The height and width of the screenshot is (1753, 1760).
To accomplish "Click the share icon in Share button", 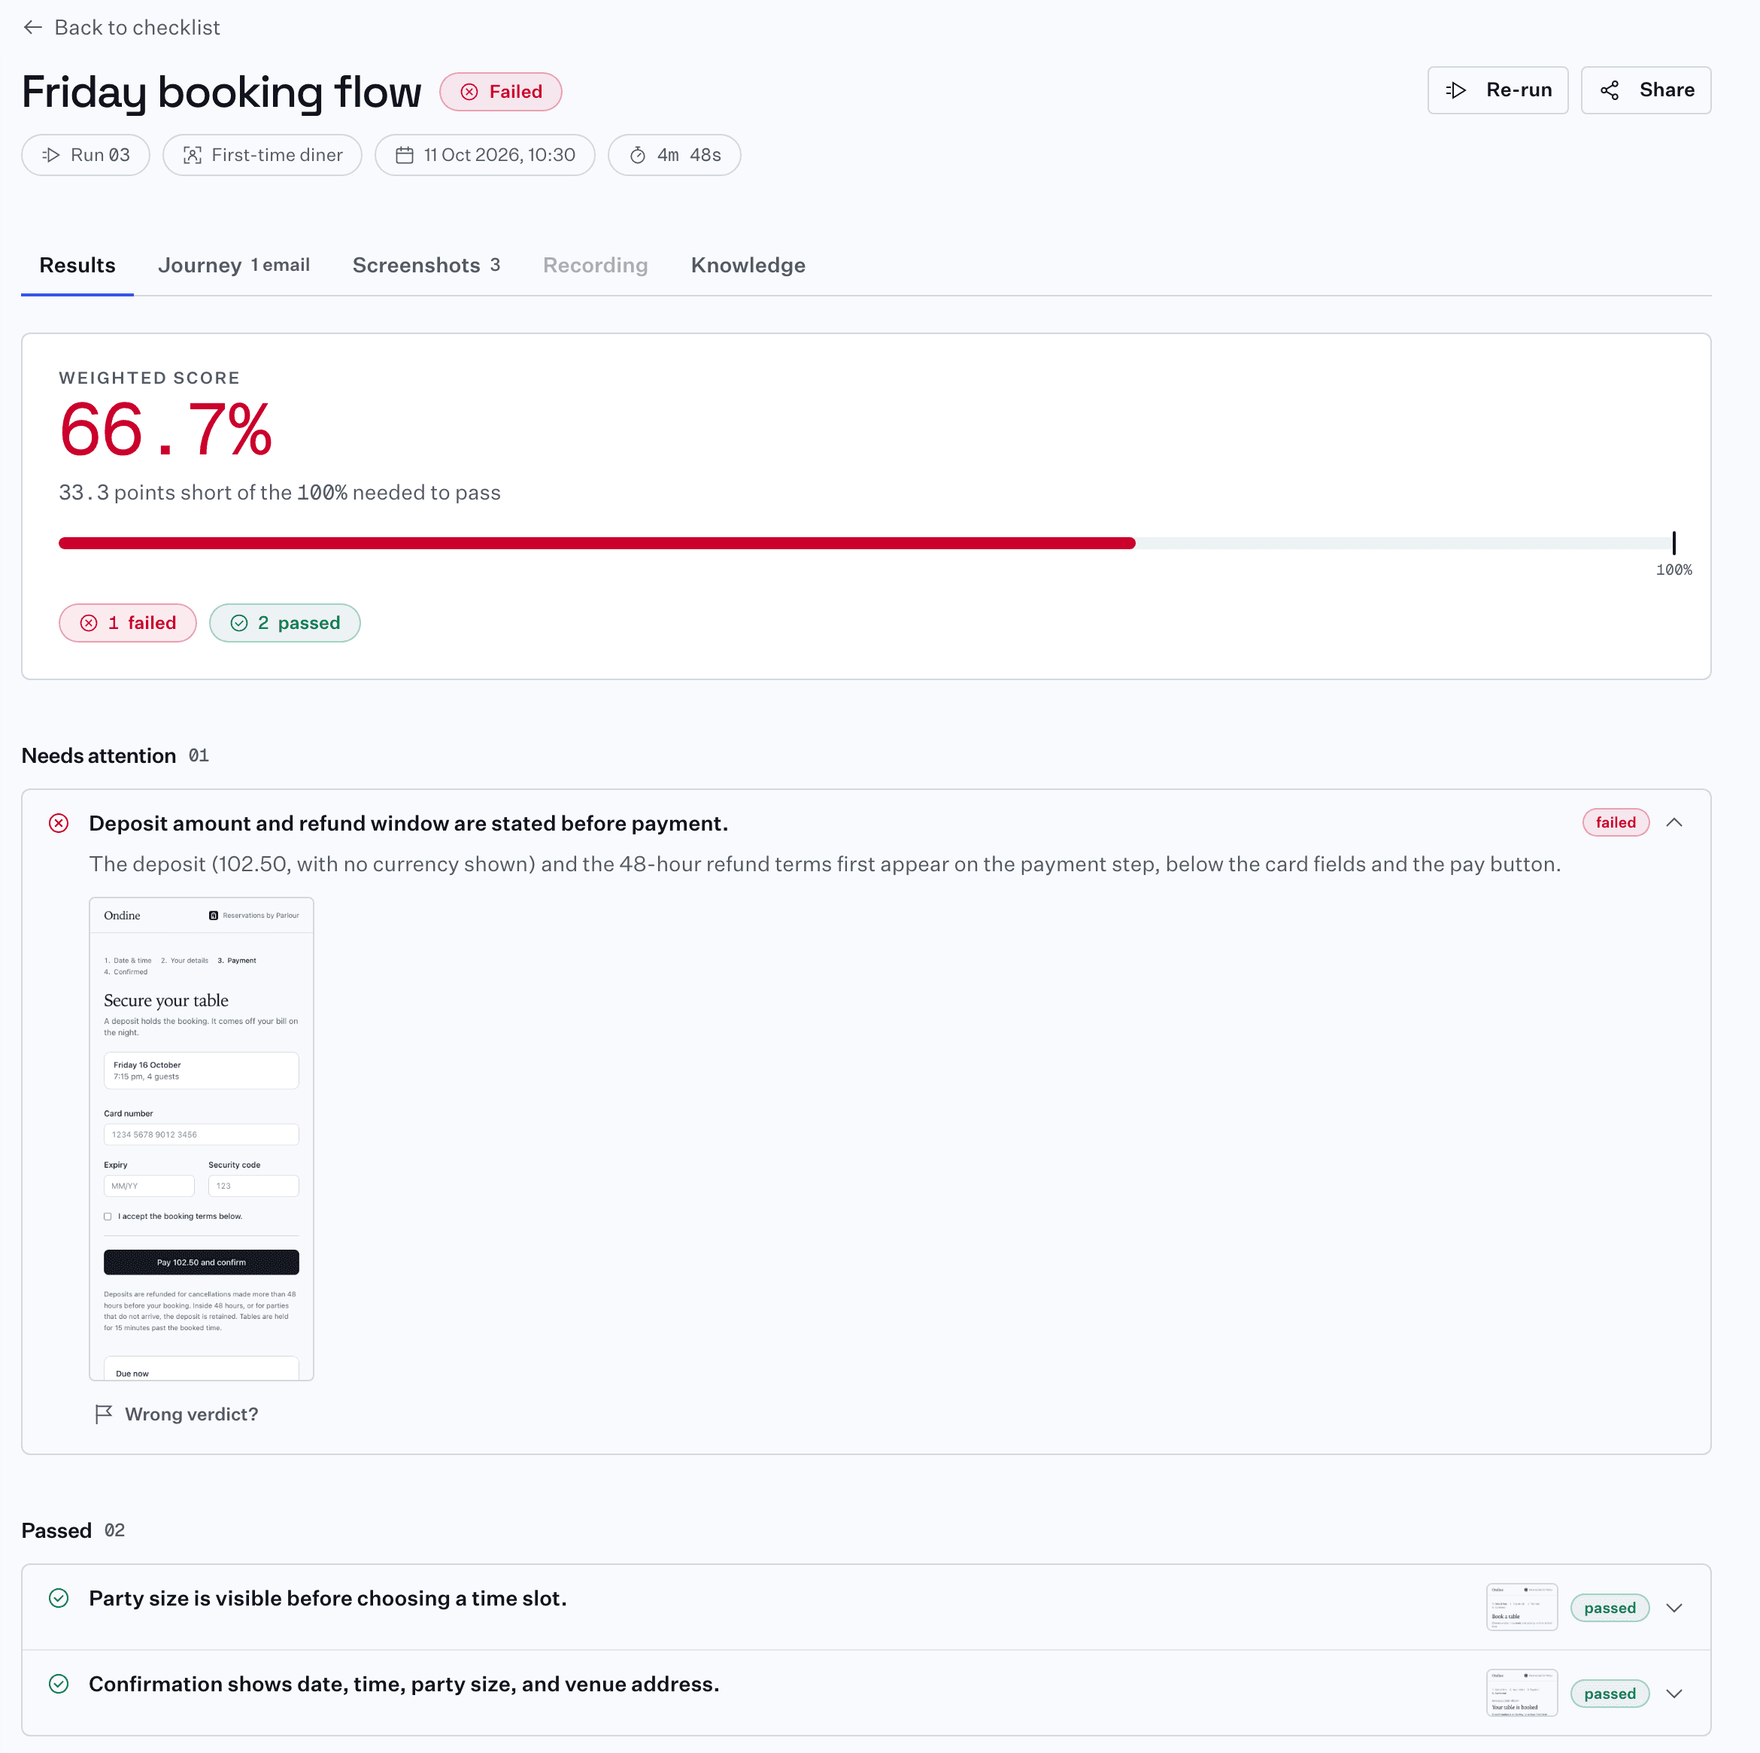I will point(1610,90).
